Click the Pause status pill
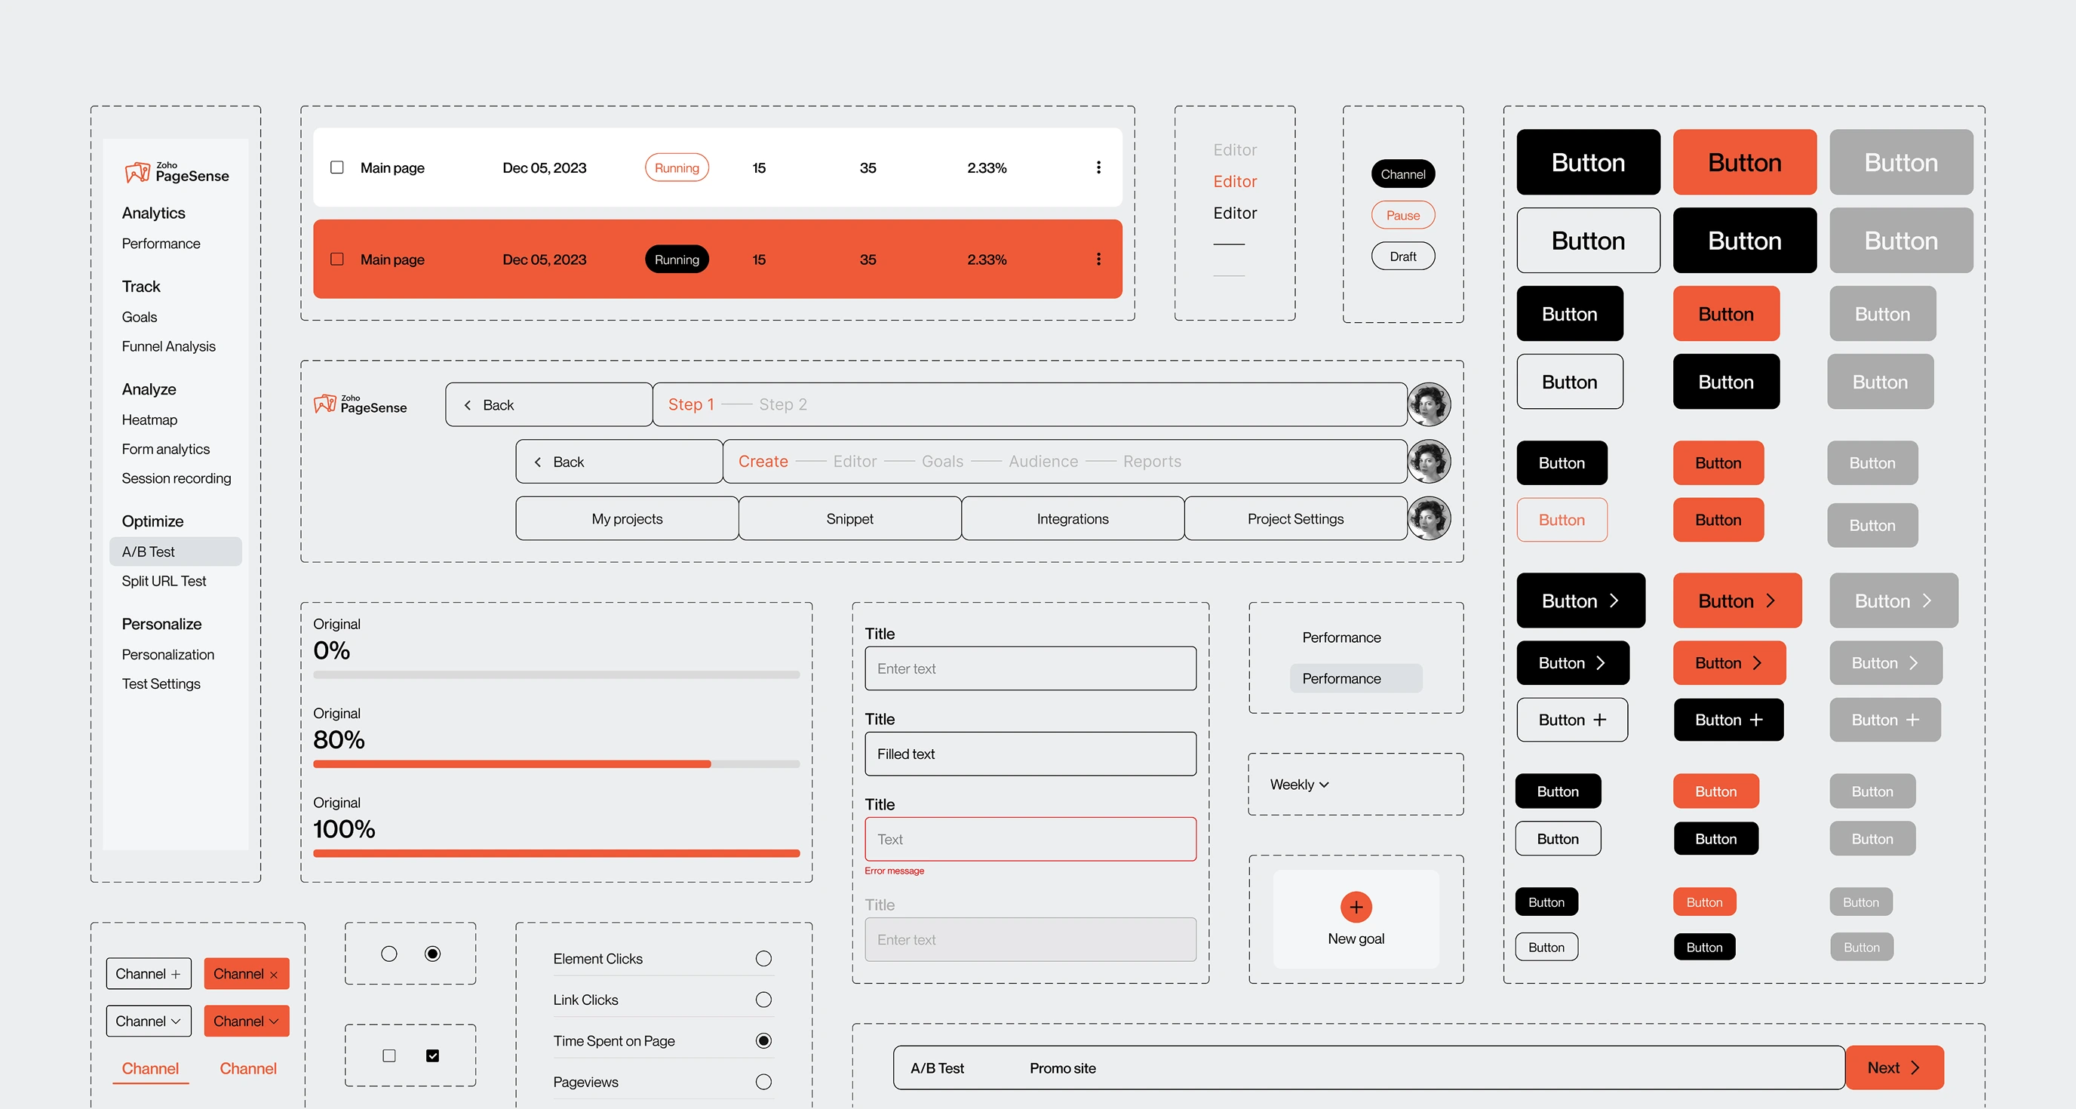Screen dimensions: 2076x1109 coord(1403,215)
